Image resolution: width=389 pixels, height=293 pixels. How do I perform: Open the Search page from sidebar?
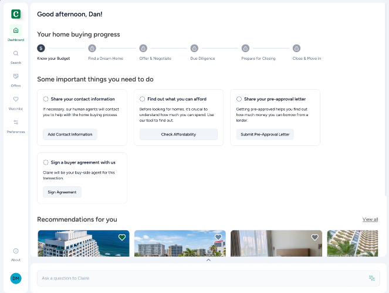click(16, 53)
